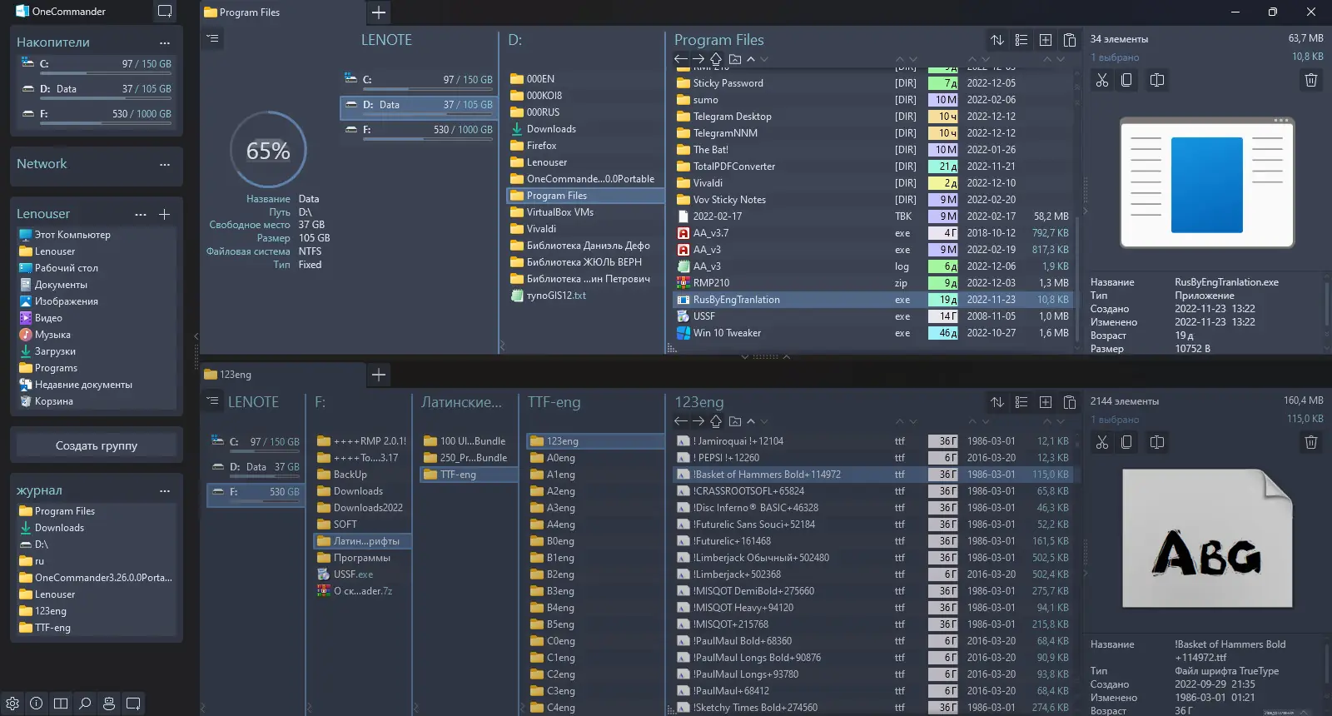Copy the selected file in the upper preview panel
This screenshot has width=1332, height=716.
click(x=1126, y=80)
